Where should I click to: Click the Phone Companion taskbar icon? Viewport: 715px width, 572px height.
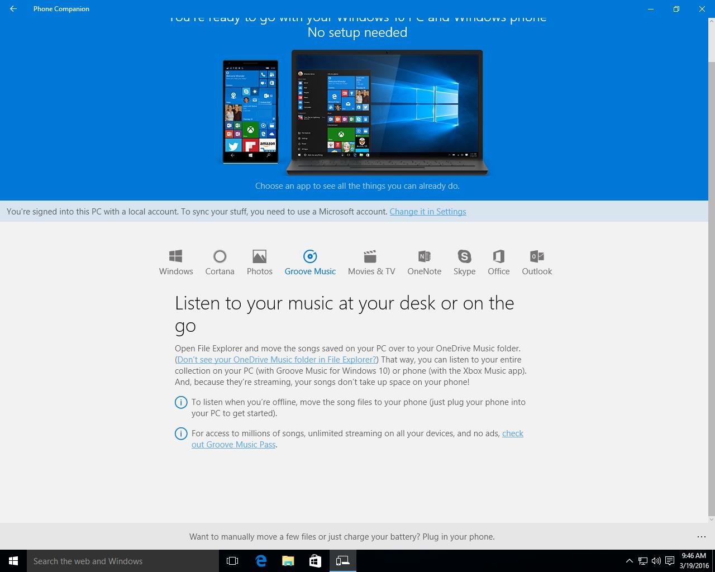pyautogui.click(x=342, y=561)
